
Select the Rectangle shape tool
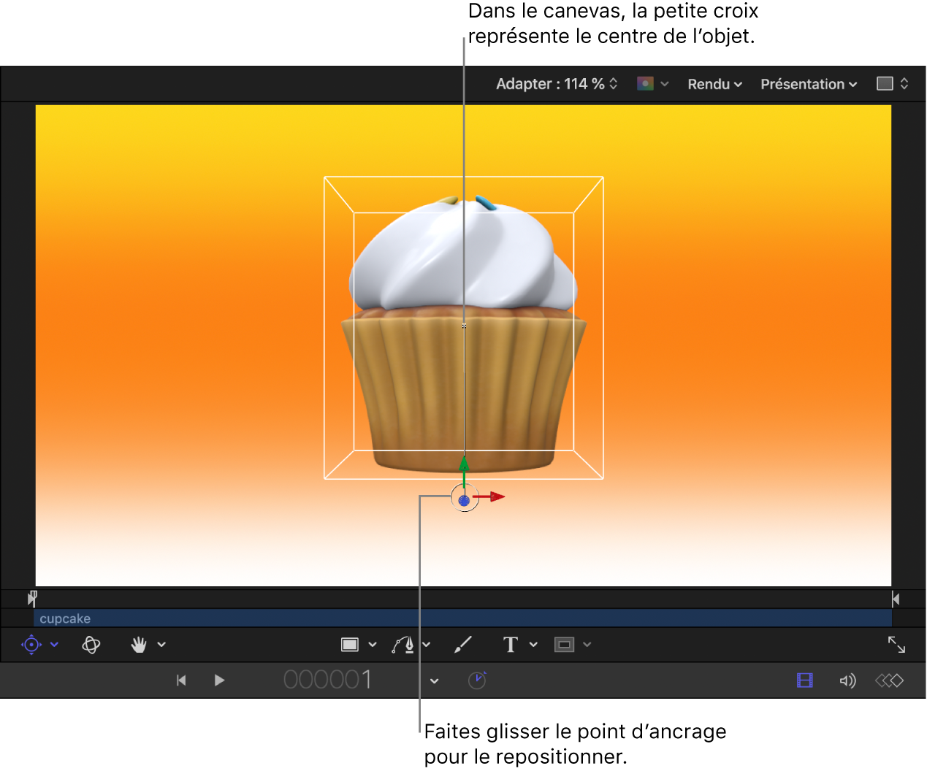click(351, 644)
